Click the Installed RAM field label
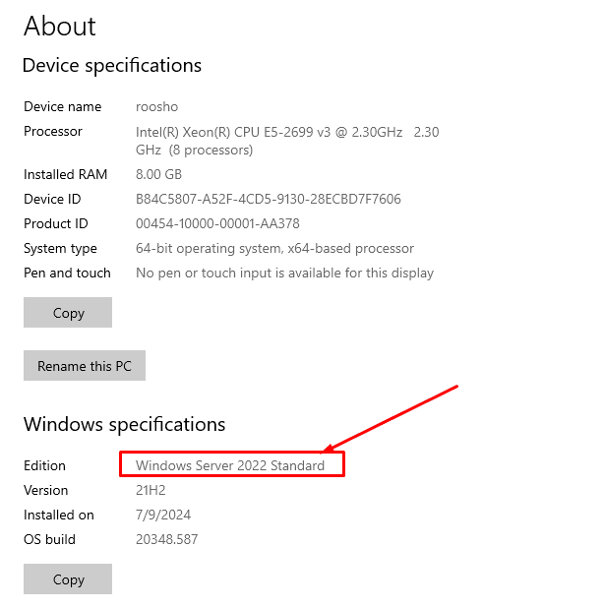This screenshot has height=608, width=604. pyautogui.click(x=65, y=174)
